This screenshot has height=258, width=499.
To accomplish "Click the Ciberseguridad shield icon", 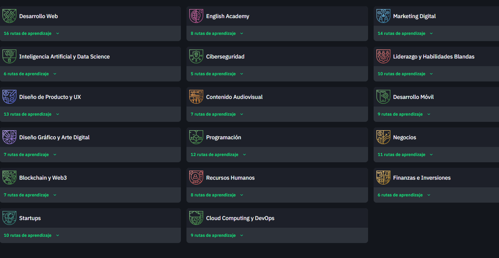I will (x=196, y=56).
